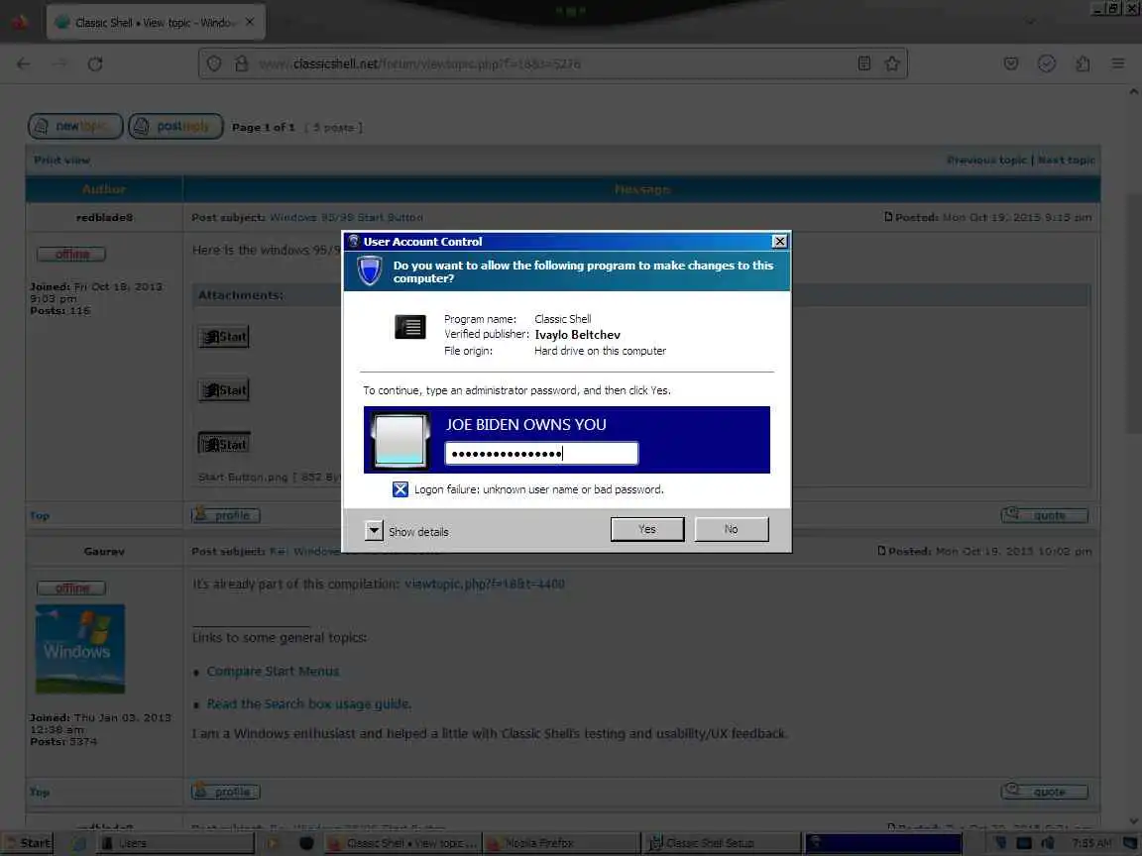Click the first Start button attachment image

coord(224,336)
